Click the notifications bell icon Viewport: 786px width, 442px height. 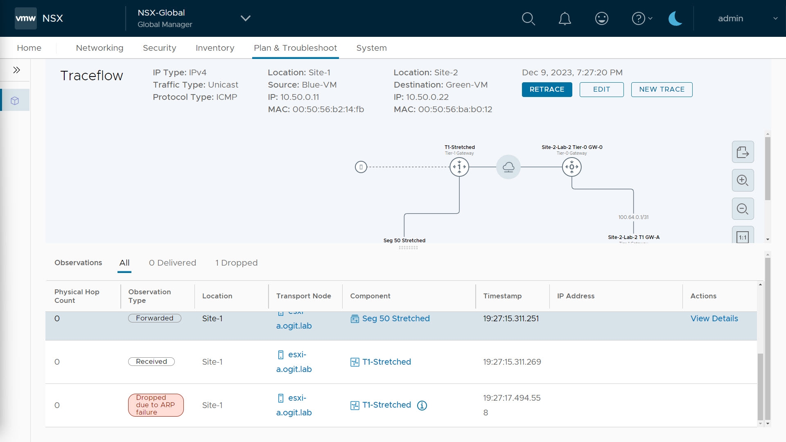pyautogui.click(x=565, y=18)
